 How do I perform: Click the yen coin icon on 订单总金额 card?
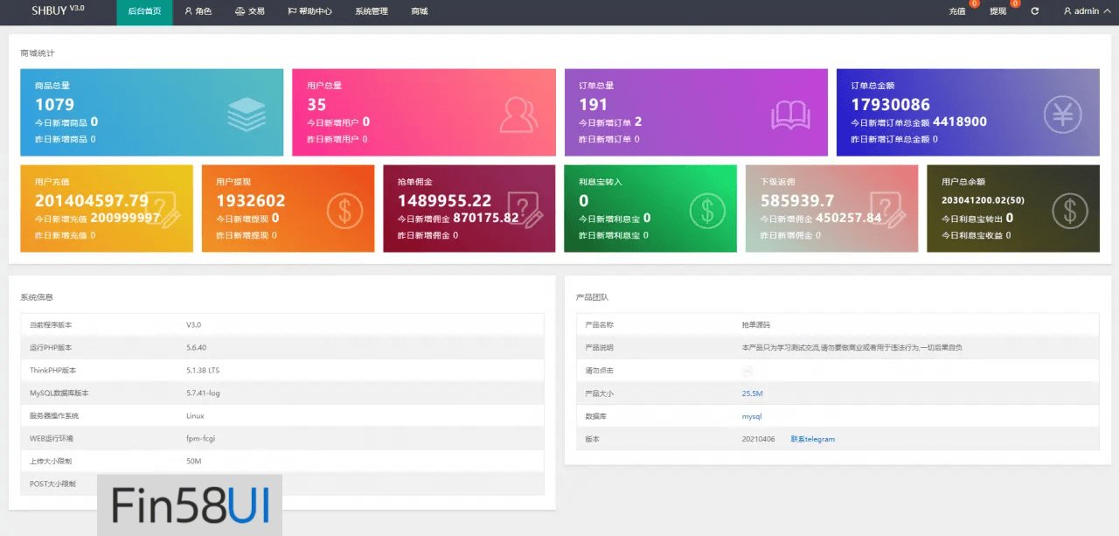pos(1062,114)
